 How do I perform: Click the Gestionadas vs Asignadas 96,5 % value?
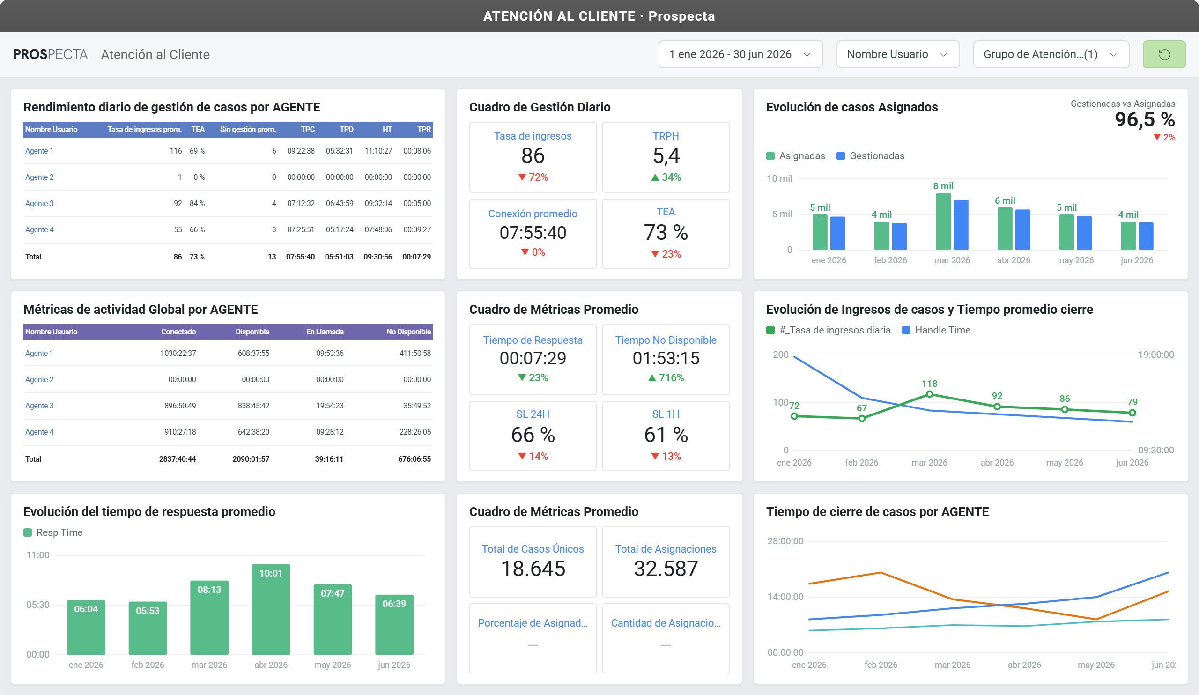pyautogui.click(x=1145, y=119)
